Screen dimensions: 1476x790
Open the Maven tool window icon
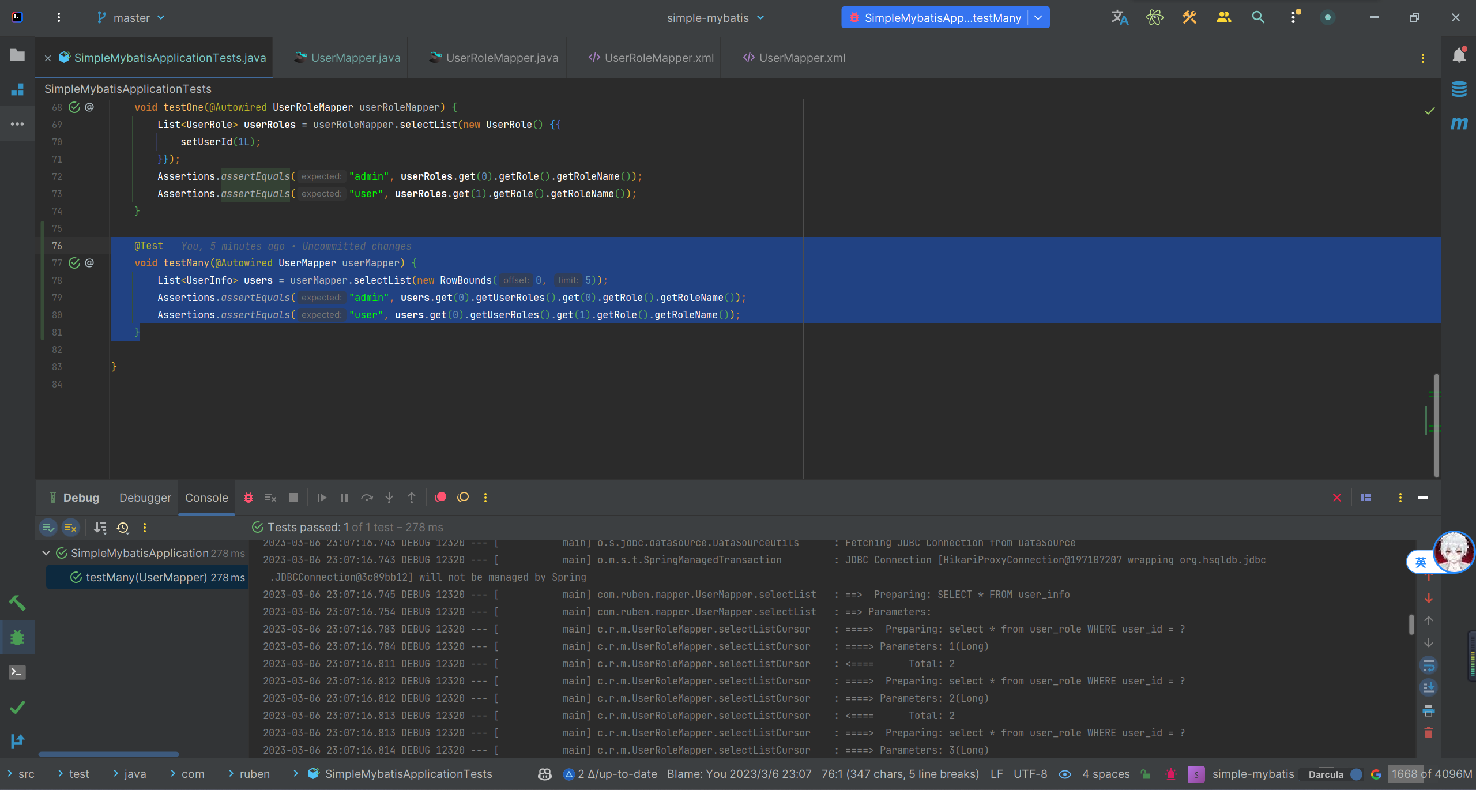[x=1459, y=123]
